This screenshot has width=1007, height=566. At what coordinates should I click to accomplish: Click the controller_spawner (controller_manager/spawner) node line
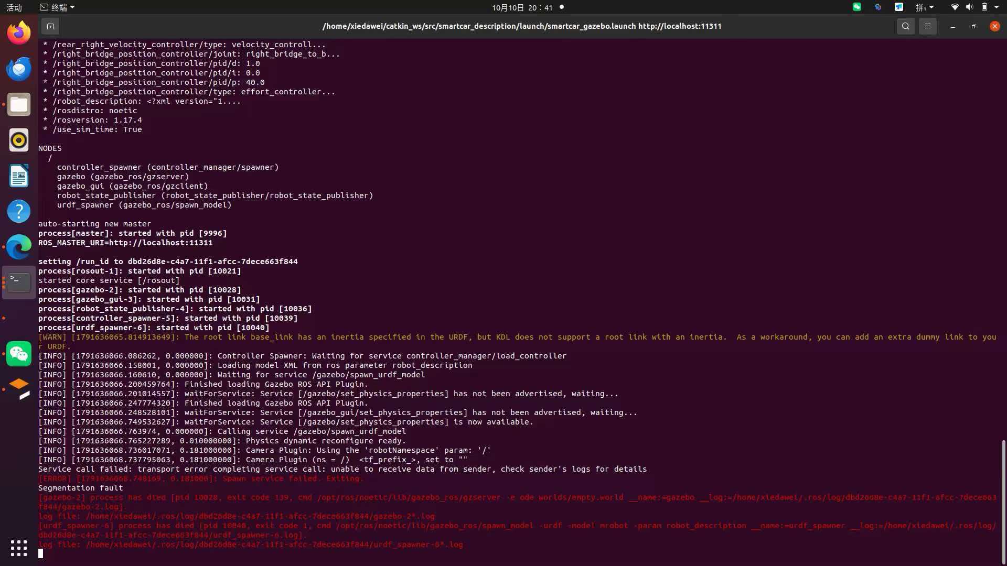click(168, 167)
